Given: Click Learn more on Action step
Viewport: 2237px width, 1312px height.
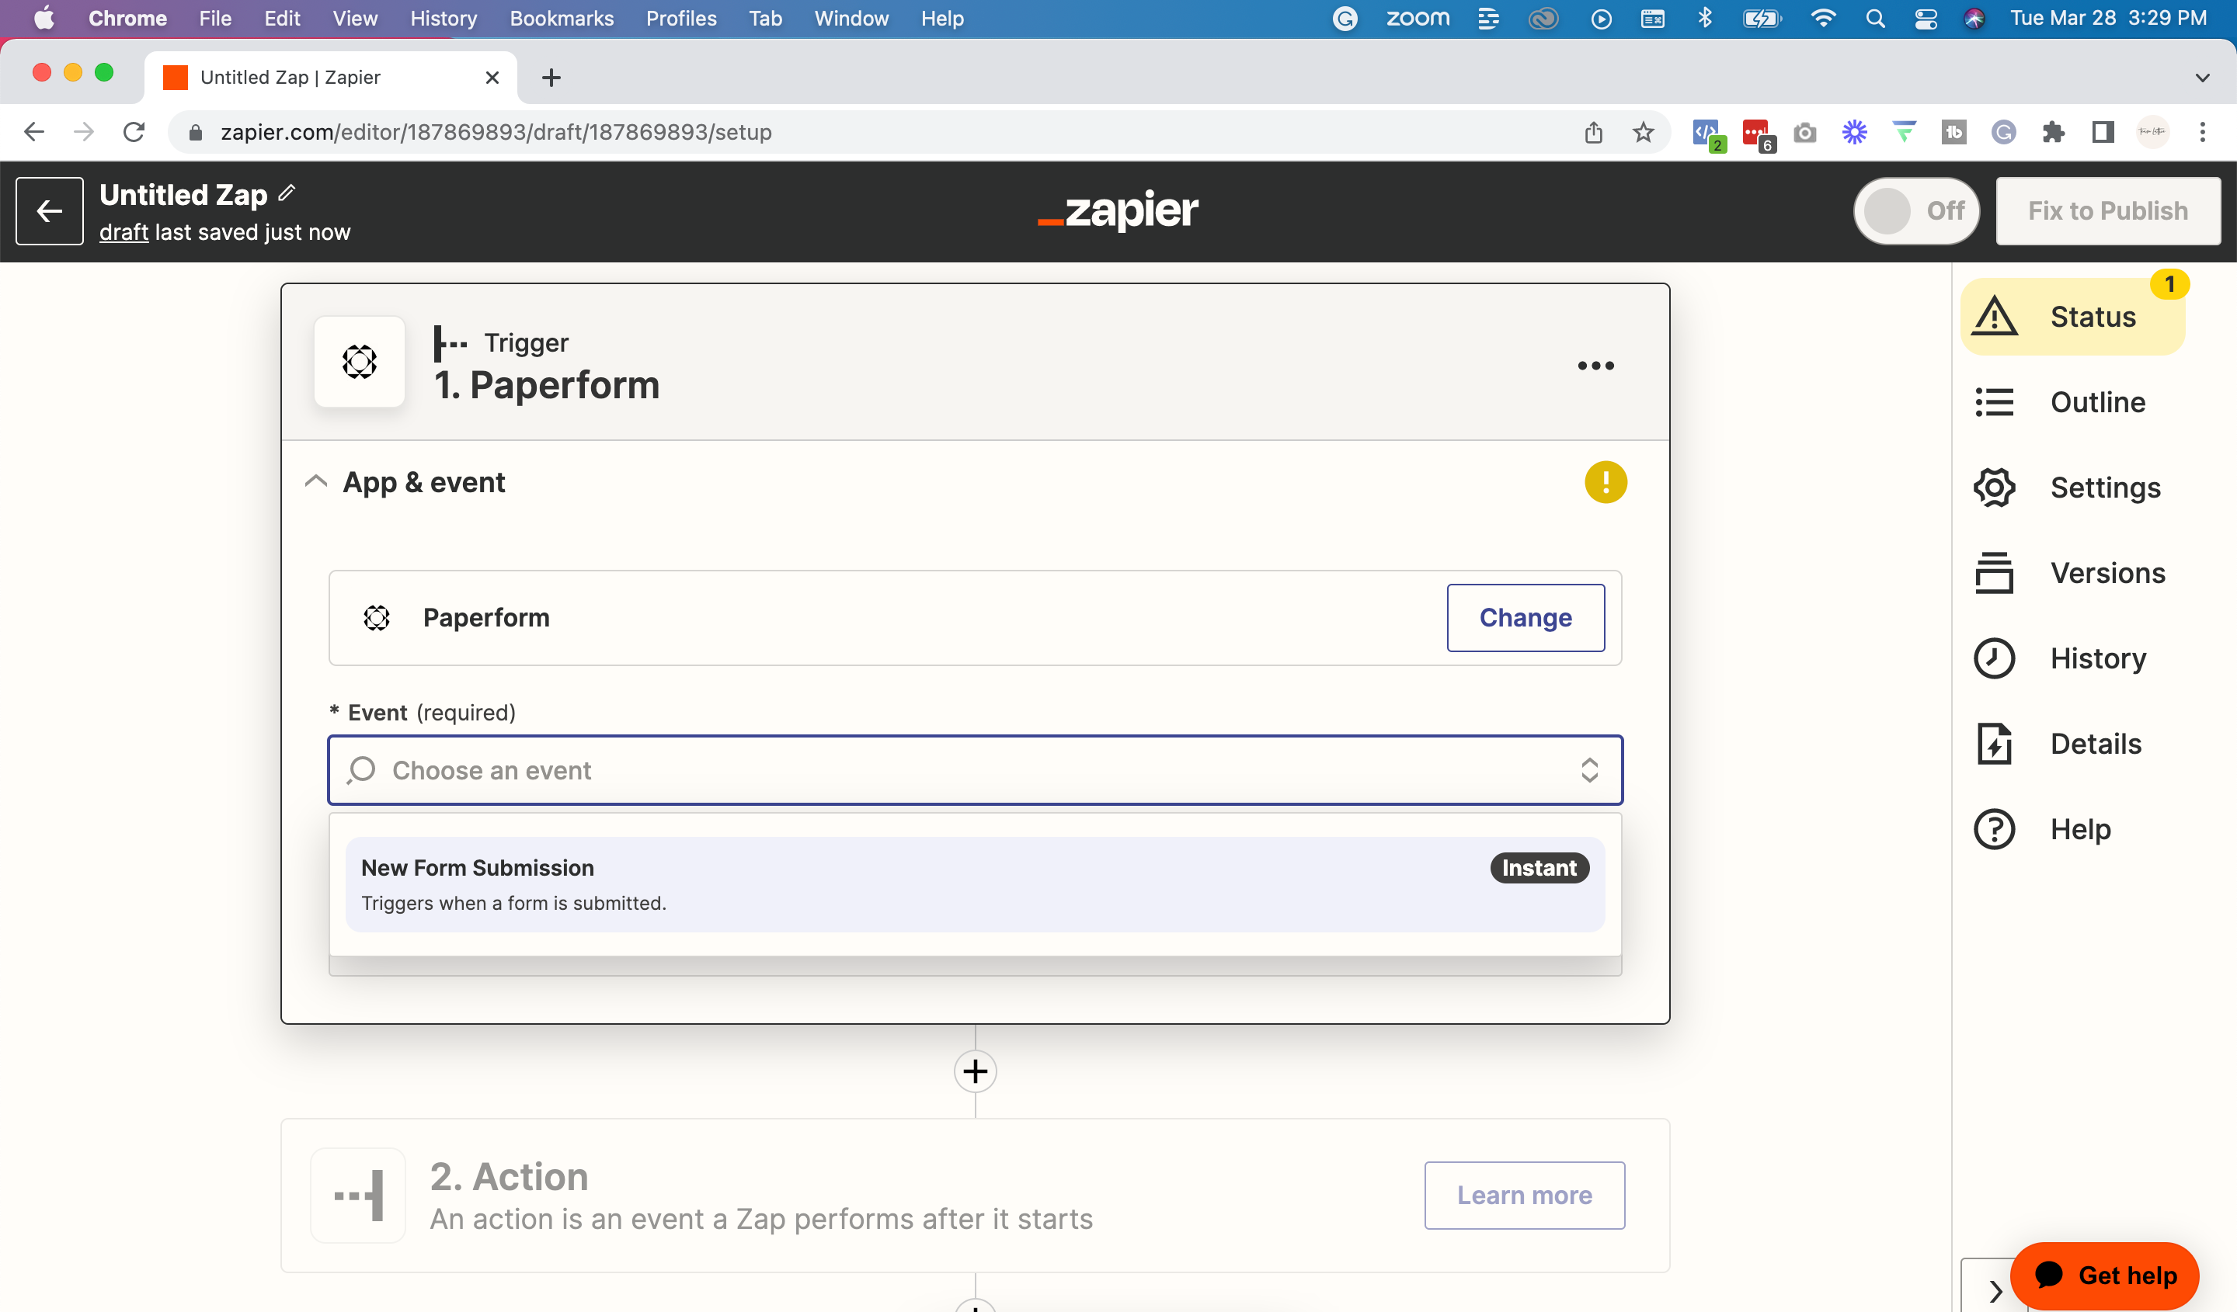Looking at the screenshot, I should [x=1524, y=1195].
